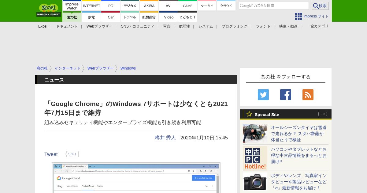Open the 映像・動画 category
This screenshot has width=367, height=193.
pos(288,26)
